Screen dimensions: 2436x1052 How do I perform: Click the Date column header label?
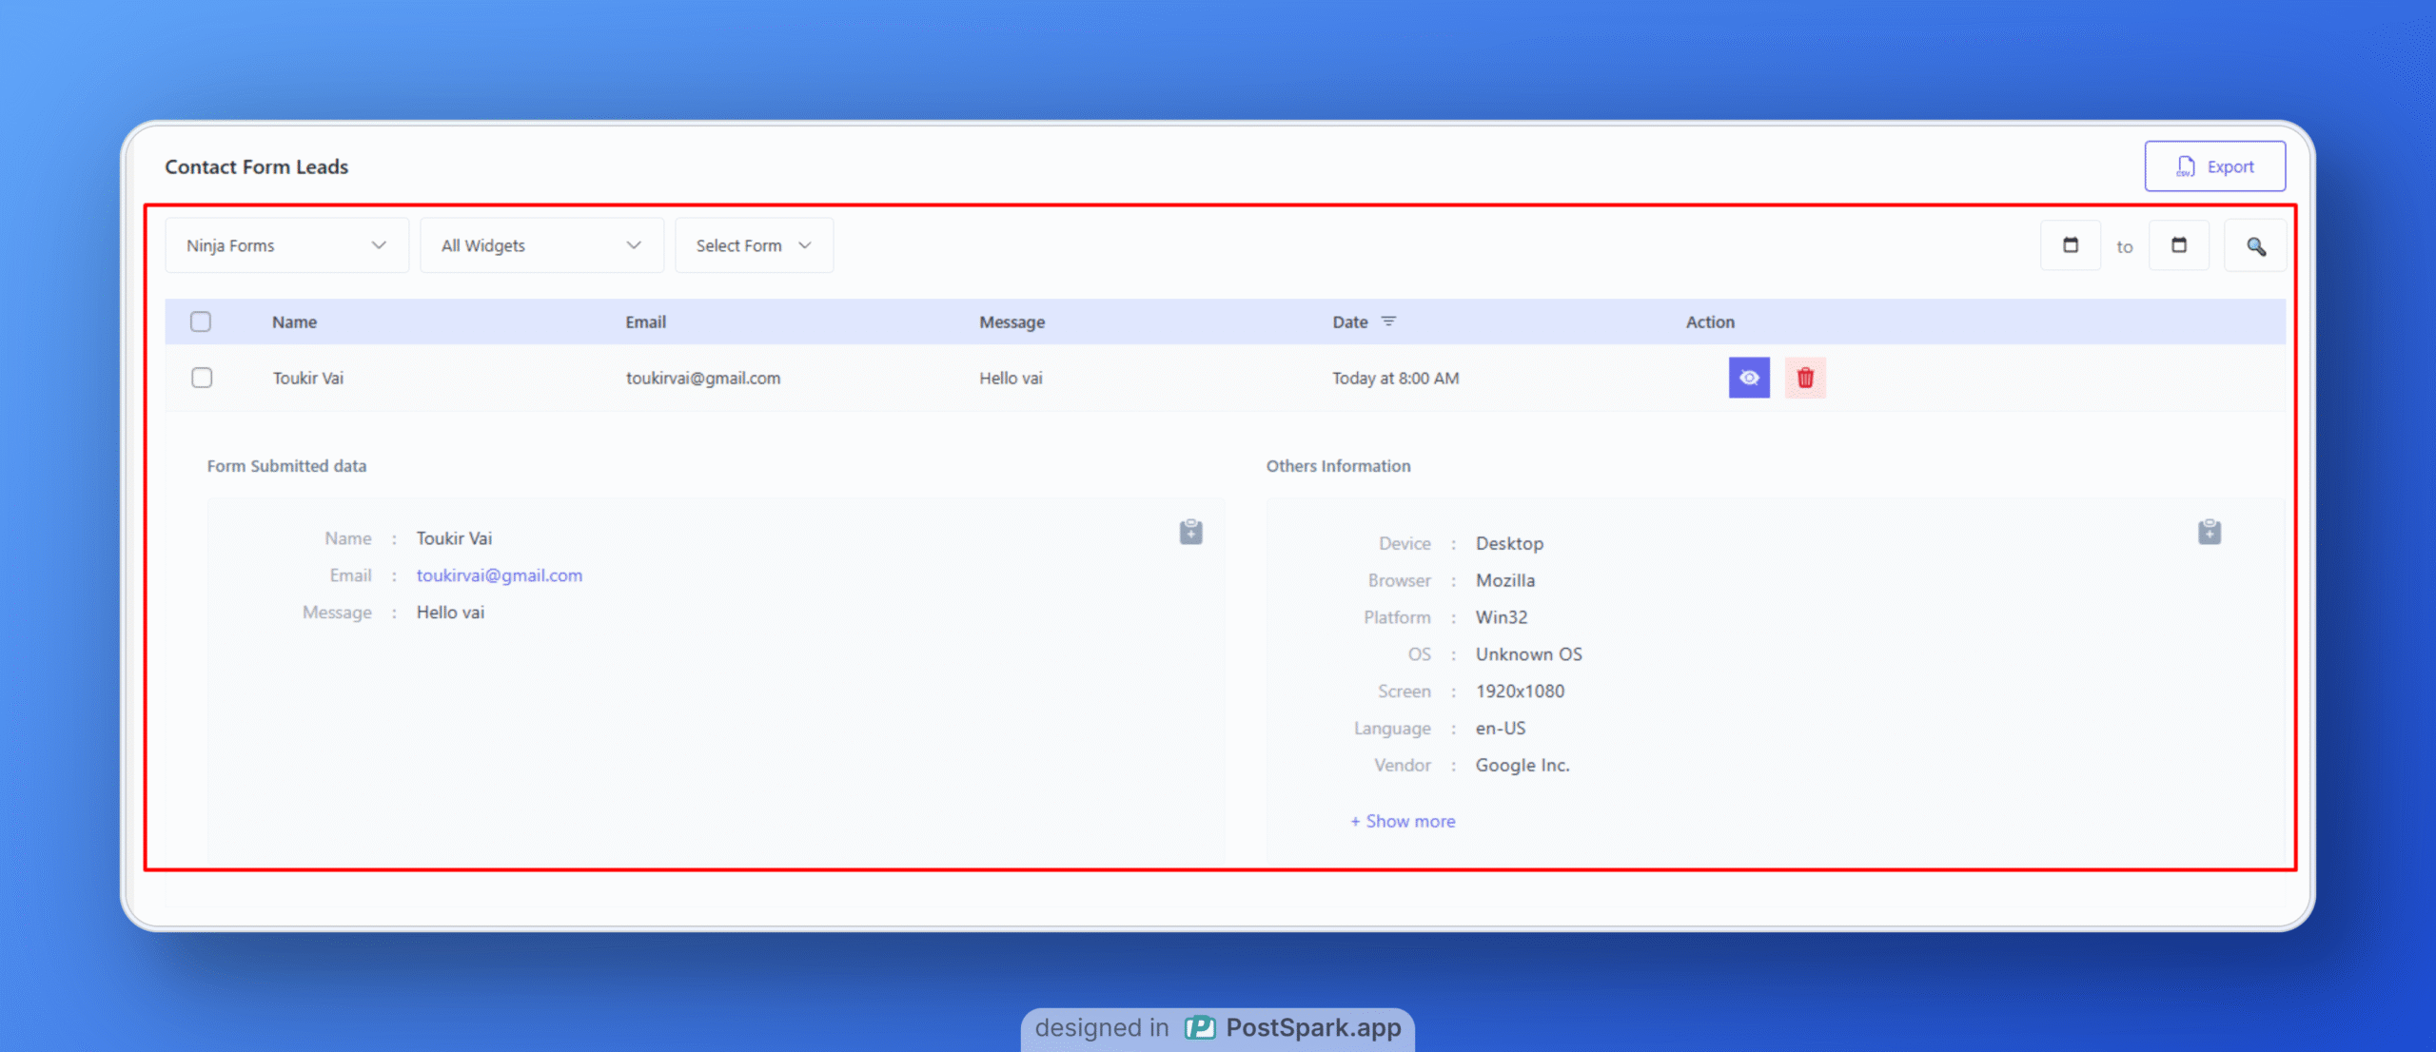1350,322
